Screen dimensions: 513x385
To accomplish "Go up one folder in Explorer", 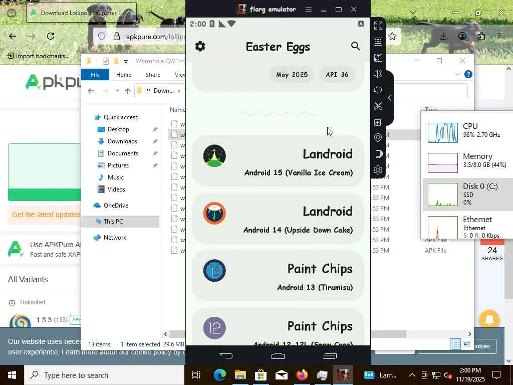I will (128, 91).
